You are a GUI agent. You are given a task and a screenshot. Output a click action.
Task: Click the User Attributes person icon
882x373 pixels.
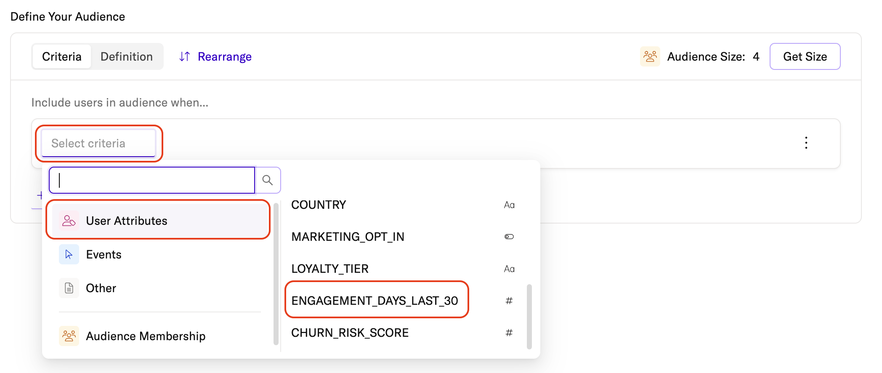(x=69, y=221)
